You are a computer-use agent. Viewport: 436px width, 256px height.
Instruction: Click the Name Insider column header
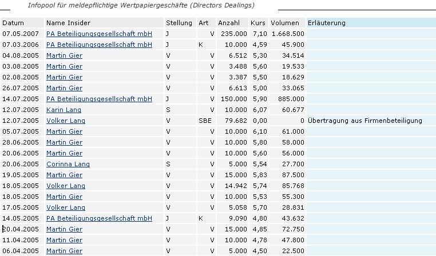[68, 23]
